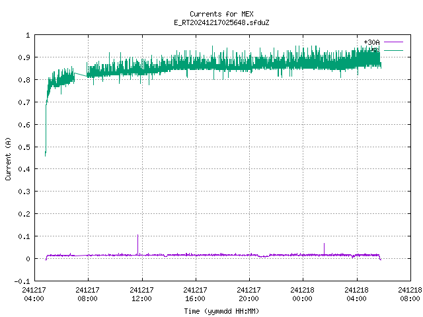Click the y-axis tick label '0.9'
423x317 pixels.
(x=24, y=57)
